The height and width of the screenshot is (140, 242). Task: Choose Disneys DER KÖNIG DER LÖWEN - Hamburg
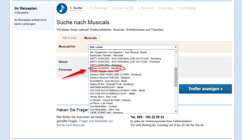click(115, 75)
